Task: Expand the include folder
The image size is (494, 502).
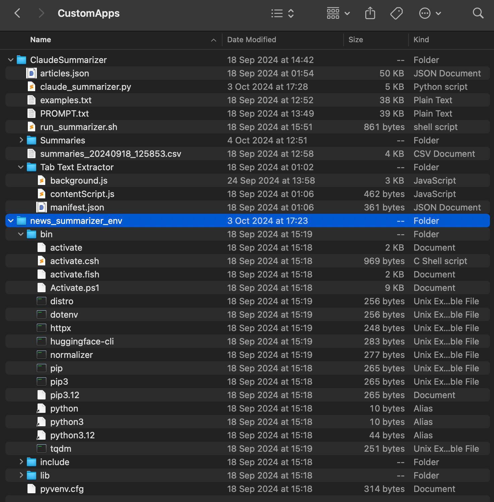Action: tap(21, 462)
